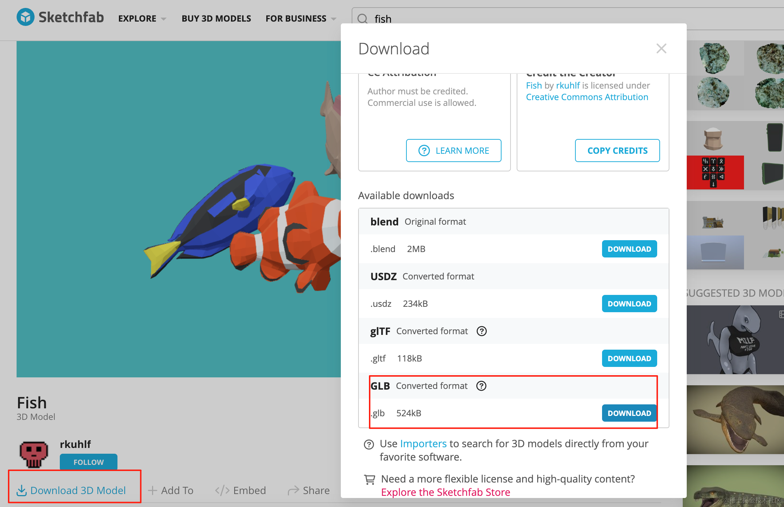
Task: Click the Fish model title
Action: pyautogui.click(x=32, y=403)
